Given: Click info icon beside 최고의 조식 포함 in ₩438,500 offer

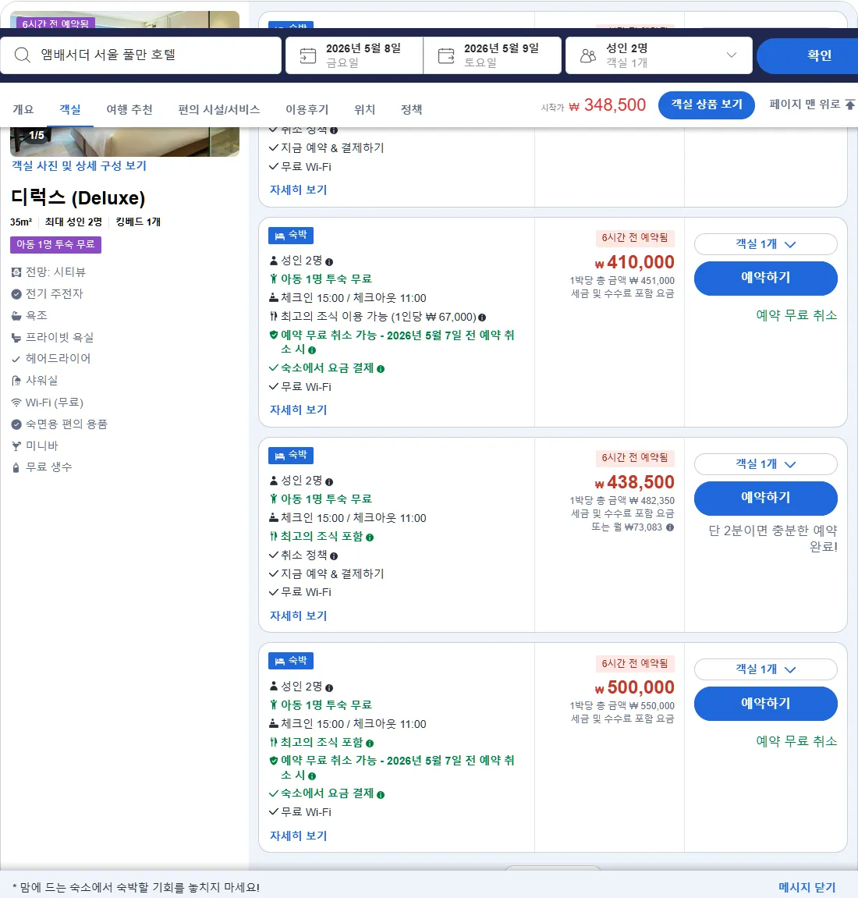Looking at the screenshot, I should (x=370, y=538).
